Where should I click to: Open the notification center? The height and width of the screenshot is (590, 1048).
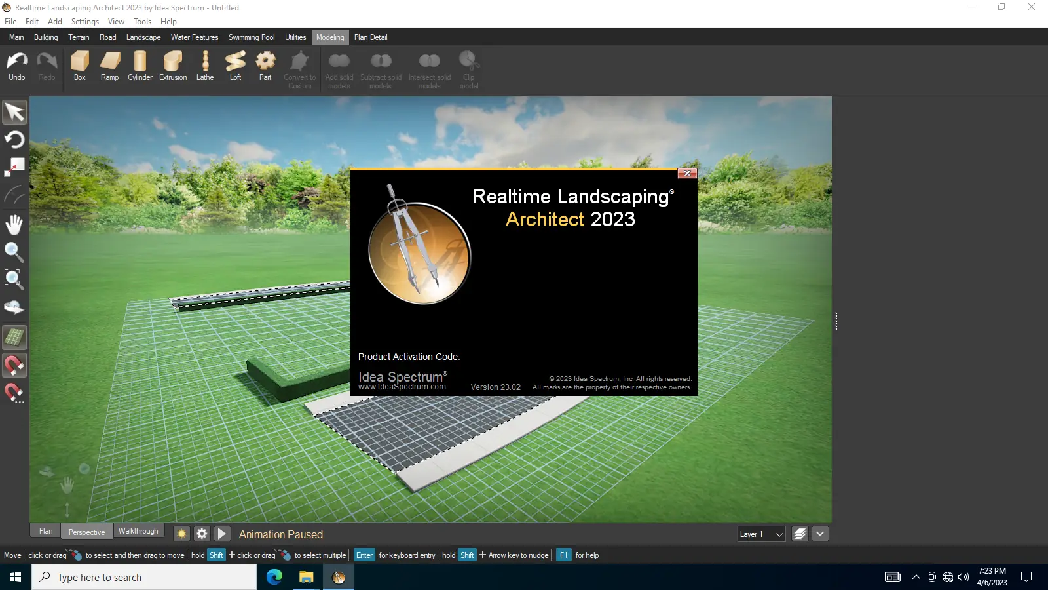tap(1026, 577)
